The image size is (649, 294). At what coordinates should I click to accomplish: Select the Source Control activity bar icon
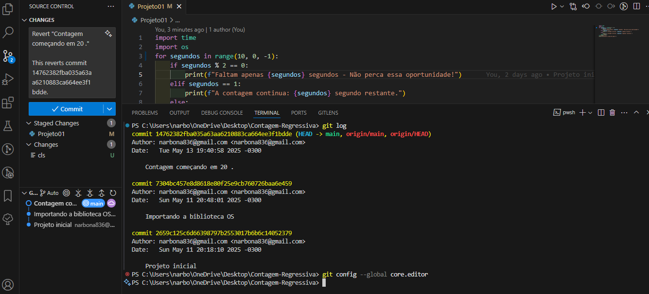point(8,56)
